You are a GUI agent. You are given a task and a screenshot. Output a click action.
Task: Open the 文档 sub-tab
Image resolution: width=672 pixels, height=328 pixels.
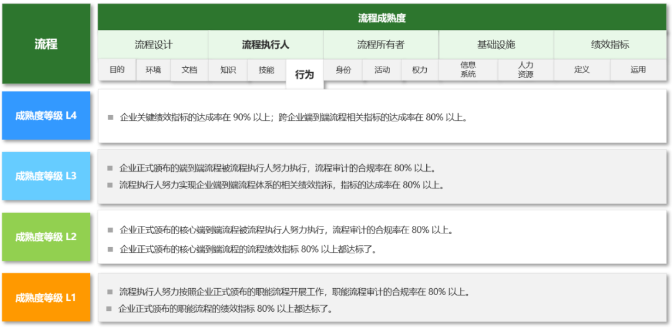coord(189,70)
